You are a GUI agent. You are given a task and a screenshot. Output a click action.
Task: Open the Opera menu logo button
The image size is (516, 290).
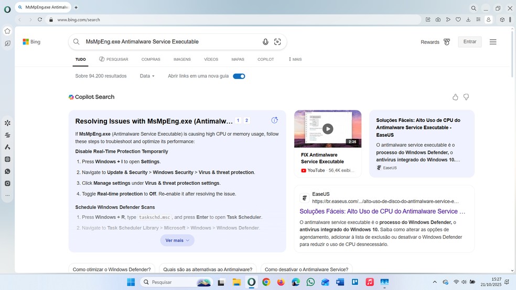pyautogui.click(x=7, y=9)
